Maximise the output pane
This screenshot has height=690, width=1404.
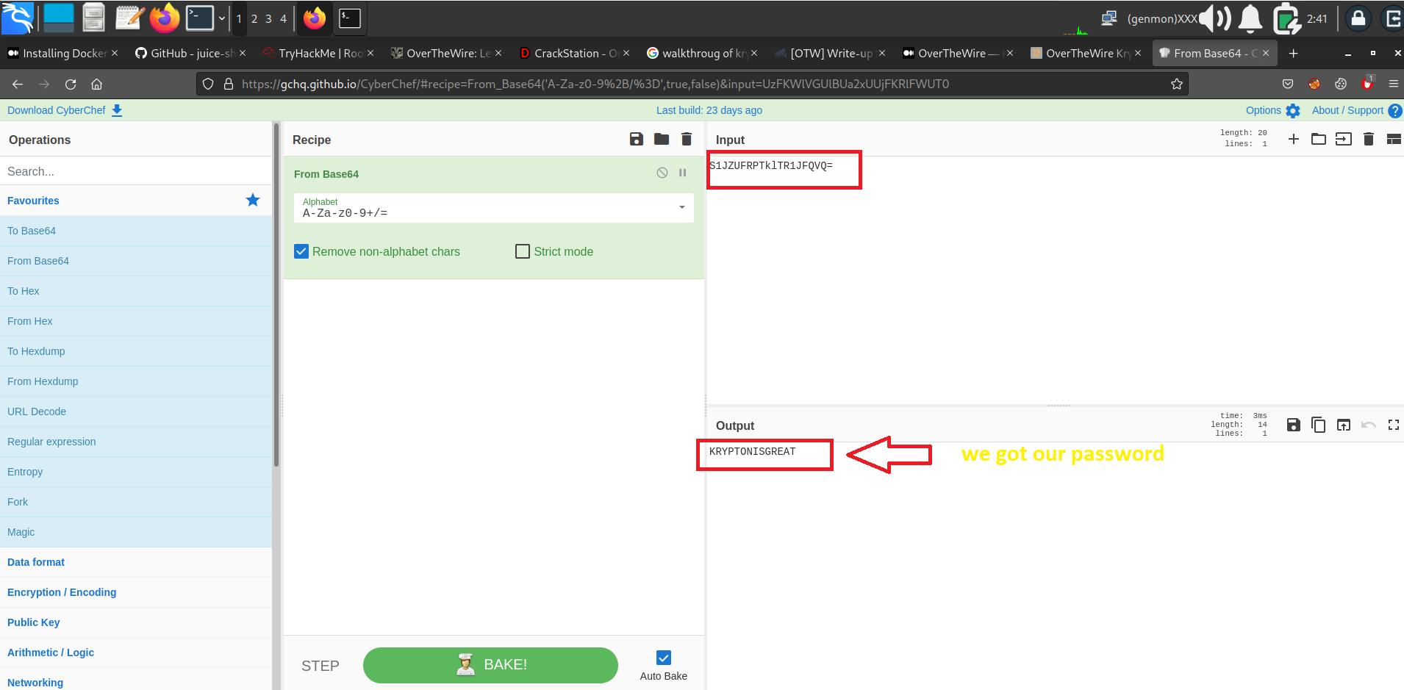click(x=1393, y=425)
